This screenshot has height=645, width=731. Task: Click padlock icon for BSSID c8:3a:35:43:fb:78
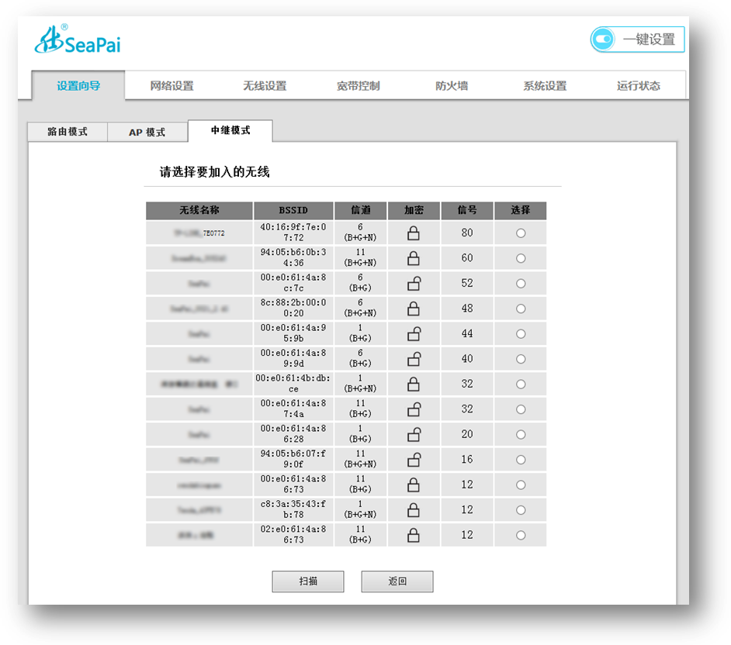[x=414, y=509]
